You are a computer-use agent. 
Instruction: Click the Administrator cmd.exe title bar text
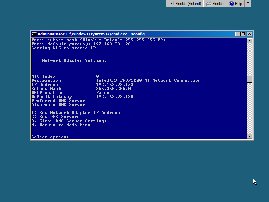click(x=91, y=34)
